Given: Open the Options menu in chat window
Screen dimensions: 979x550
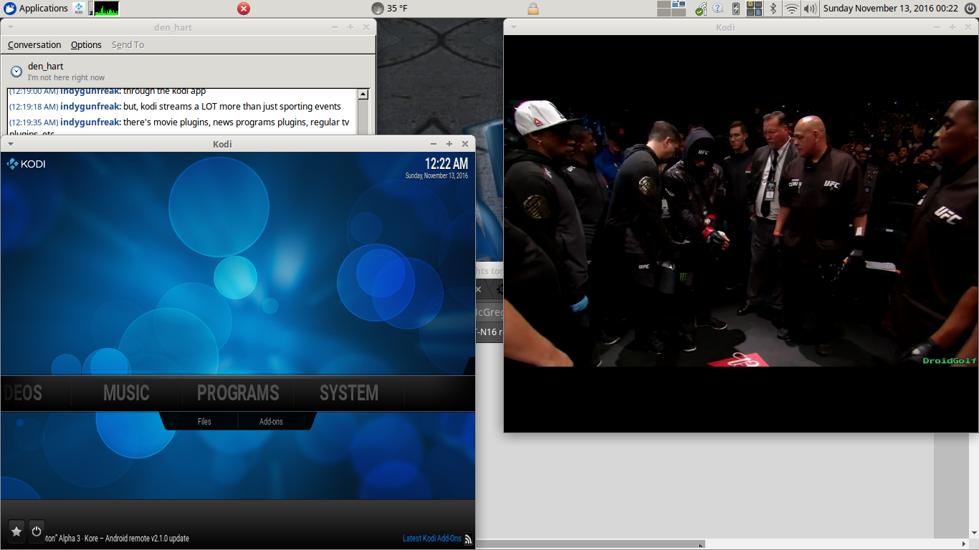Looking at the screenshot, I should click(x=86, y=44).
